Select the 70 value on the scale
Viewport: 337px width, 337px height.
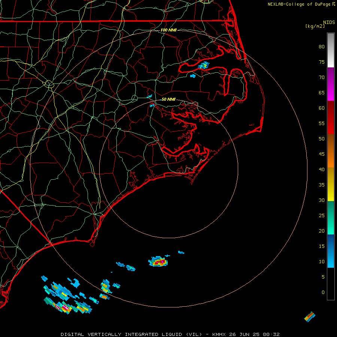coord(322,78)
